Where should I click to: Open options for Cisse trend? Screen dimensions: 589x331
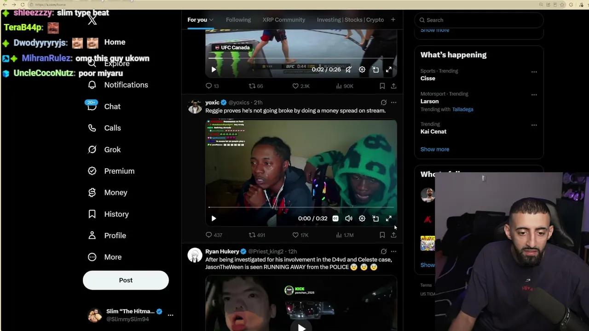coord(534,72)
